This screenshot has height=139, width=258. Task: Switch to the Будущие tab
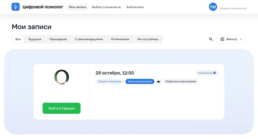35,39
